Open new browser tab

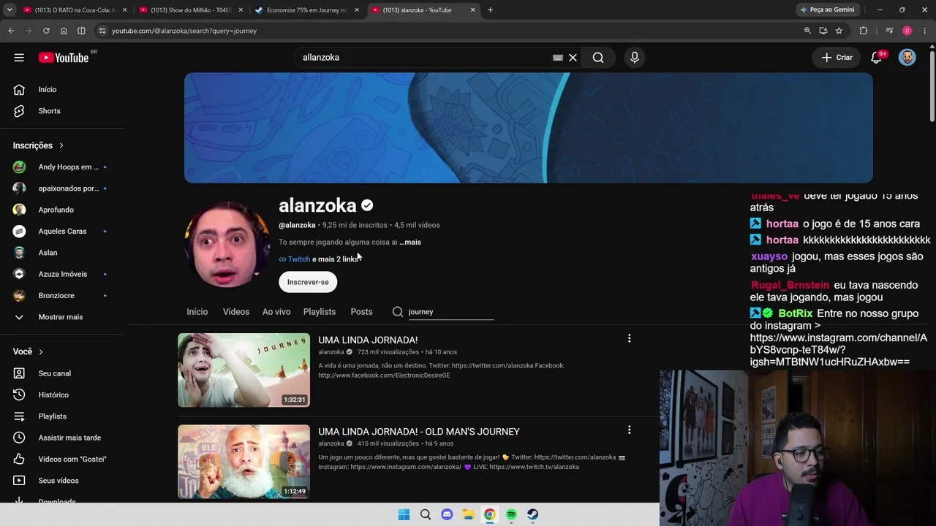pos(490,10)
